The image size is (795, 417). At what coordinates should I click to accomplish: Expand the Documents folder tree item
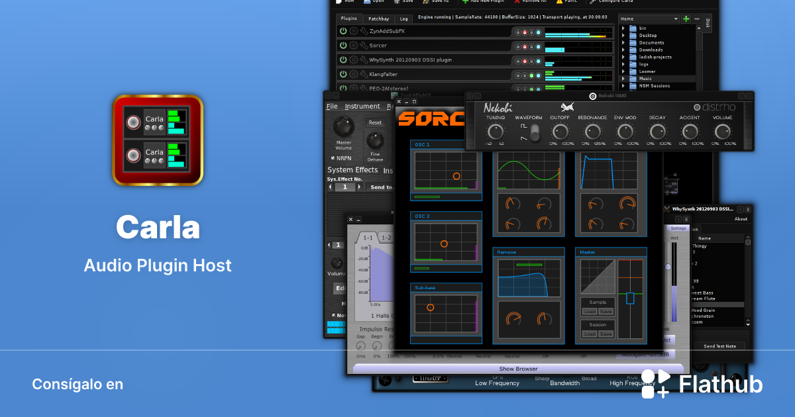[623, 42]
